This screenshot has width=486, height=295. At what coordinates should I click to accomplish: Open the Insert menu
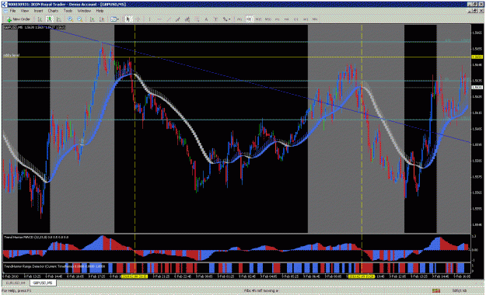pyautogui.click(x=38, y=11)
